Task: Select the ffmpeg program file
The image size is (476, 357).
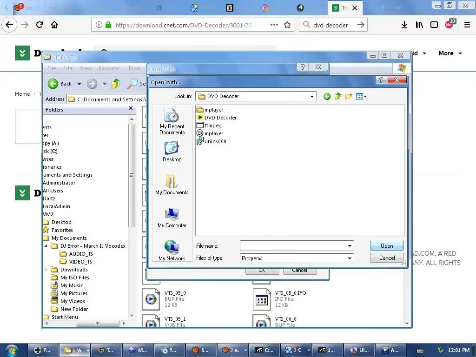Action: [x=209, y=126]
